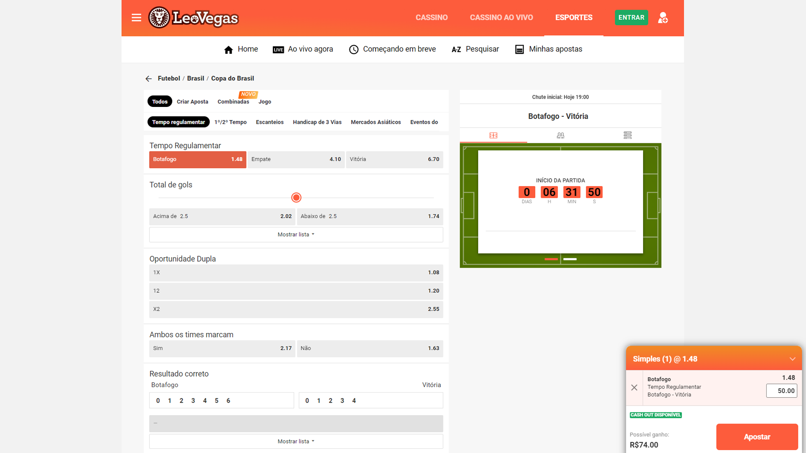The image size is (806, 453).
Task: Open the ESPORTES section
Action: tap(574, 18)
